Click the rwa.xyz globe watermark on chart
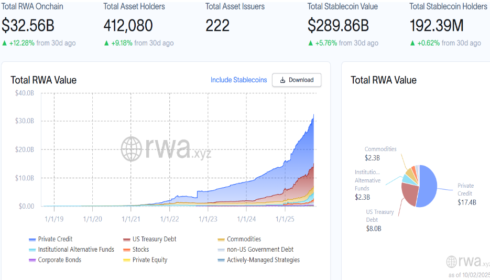Image resolution: width=490 pixels, height=280 pixels. (132, 149)
